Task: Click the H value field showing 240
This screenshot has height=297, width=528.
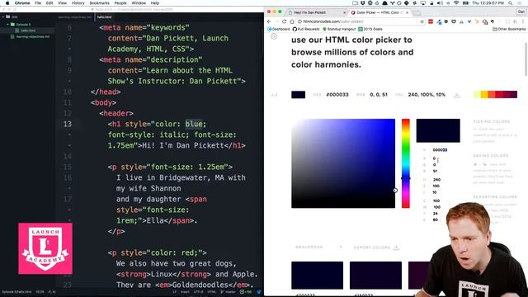Action: (x=436, y=180)
